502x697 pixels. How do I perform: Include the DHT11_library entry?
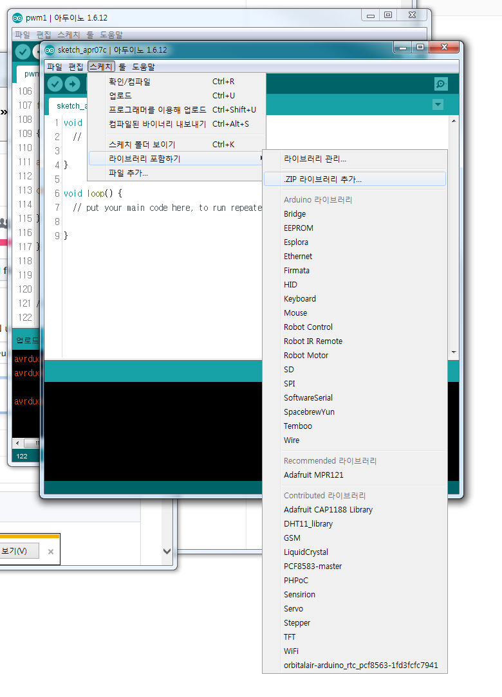355,523
